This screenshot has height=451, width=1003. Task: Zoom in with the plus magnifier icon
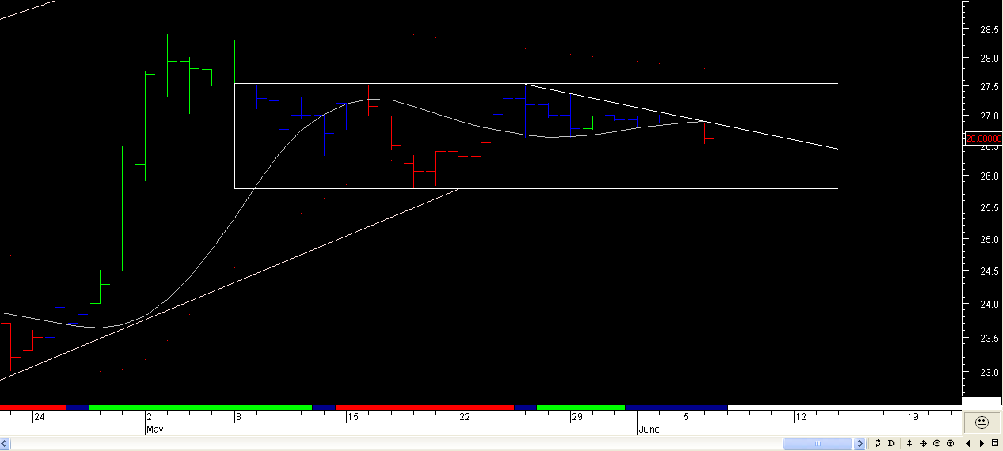click(950, 443)
